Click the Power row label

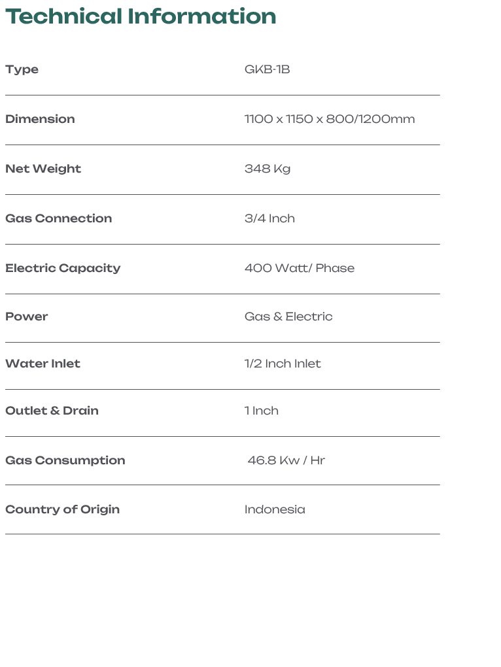(27, 316)
